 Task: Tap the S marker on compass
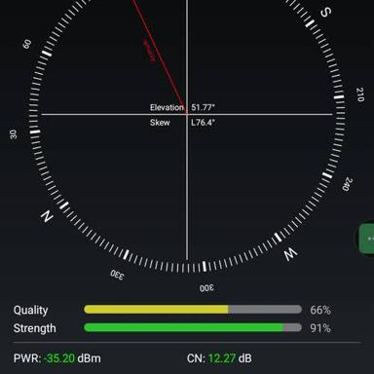click(325, 12)
